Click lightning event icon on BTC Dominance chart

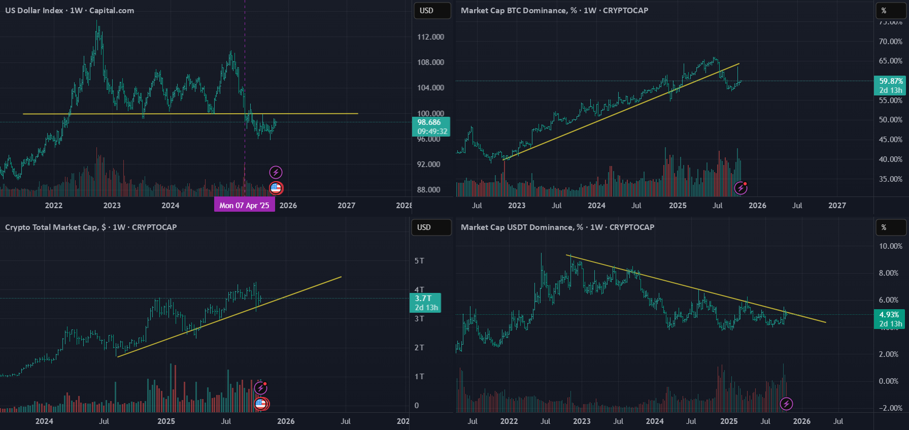click(740, 188)
